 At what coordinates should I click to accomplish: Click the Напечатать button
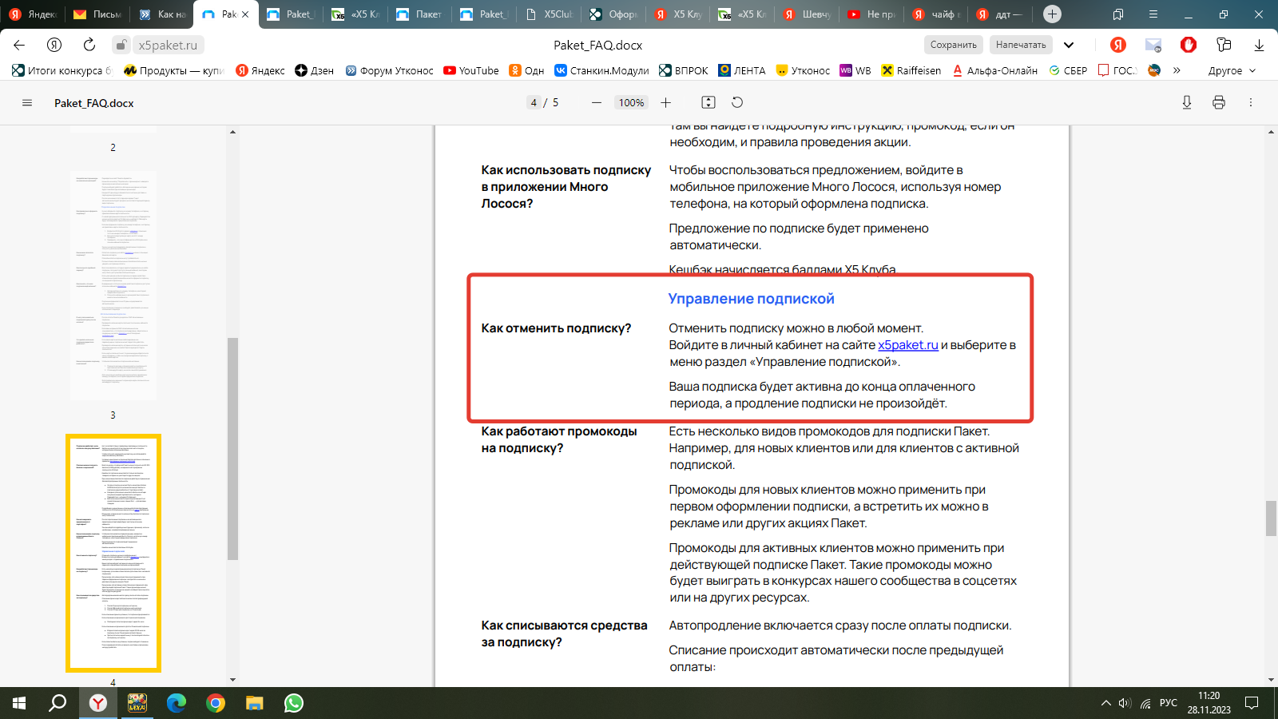(x=1020, y=45)
